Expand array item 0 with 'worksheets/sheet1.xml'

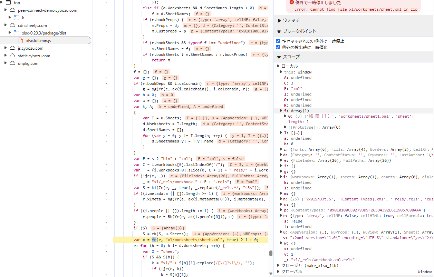286,116
